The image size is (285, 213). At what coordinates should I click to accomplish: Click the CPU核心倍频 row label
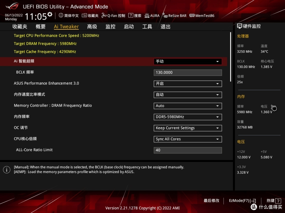tap(25, 139)
